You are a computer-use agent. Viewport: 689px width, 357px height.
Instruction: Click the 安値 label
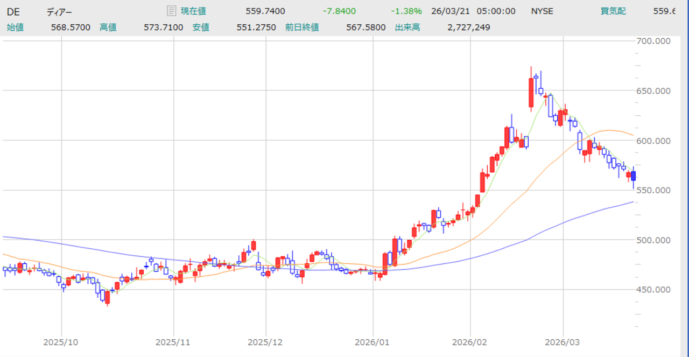201,27
